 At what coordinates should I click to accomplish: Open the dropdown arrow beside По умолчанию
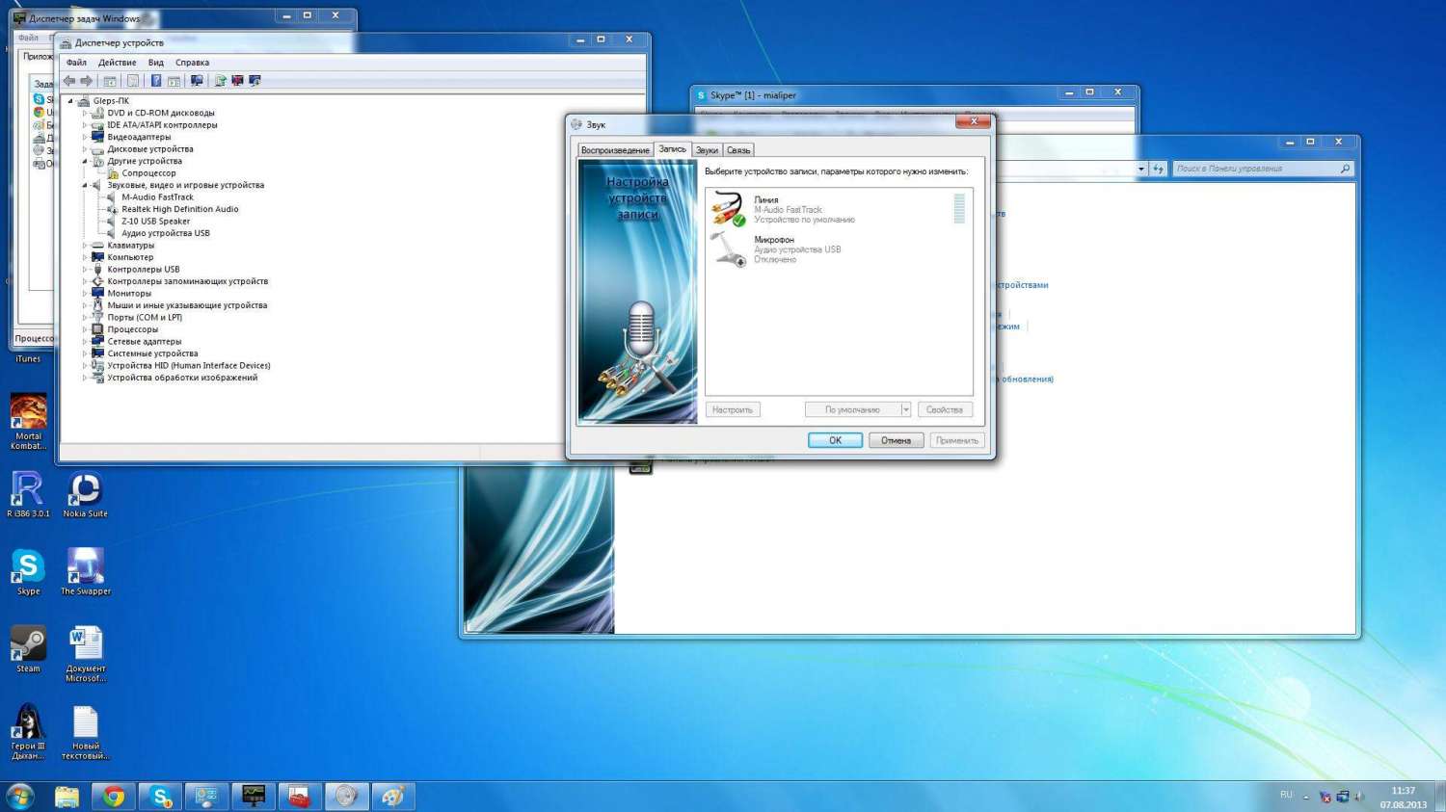[905, 410]
